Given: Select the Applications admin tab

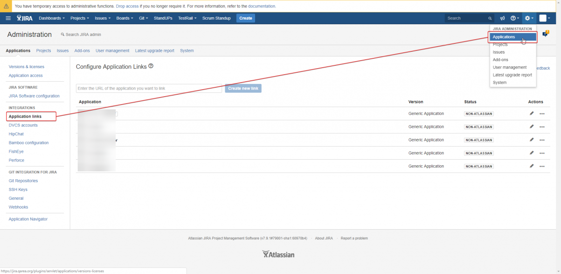Looking at the screenshot, I should tap(18, 50).
